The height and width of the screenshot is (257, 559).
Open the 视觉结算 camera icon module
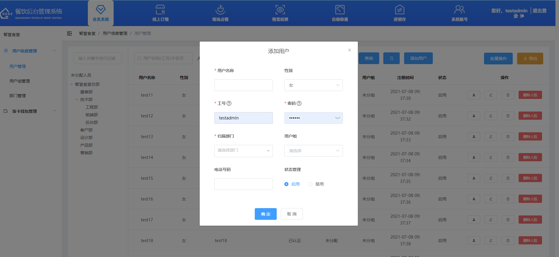tap(280, 13)
